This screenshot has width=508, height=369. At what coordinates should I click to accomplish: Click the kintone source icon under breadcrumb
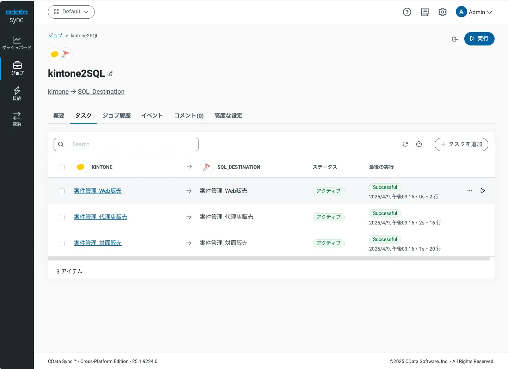(x=55, y=54)
